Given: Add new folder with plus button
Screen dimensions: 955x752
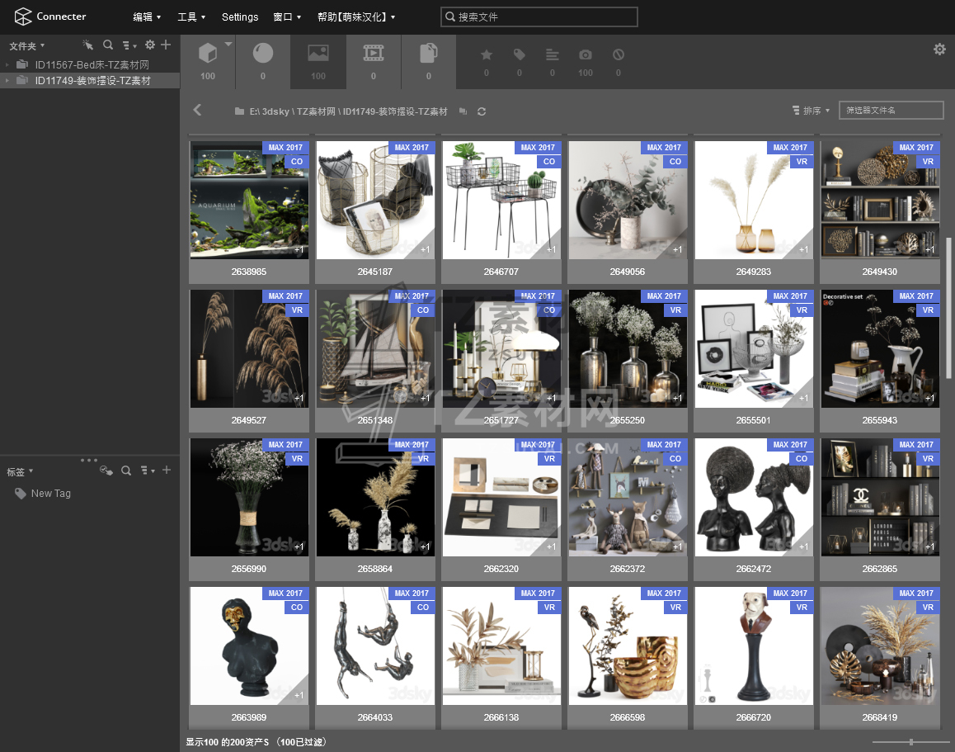Looking at the screenshot, I should [166, 45].
